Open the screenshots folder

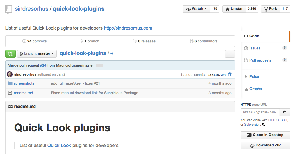coord(24,83)
